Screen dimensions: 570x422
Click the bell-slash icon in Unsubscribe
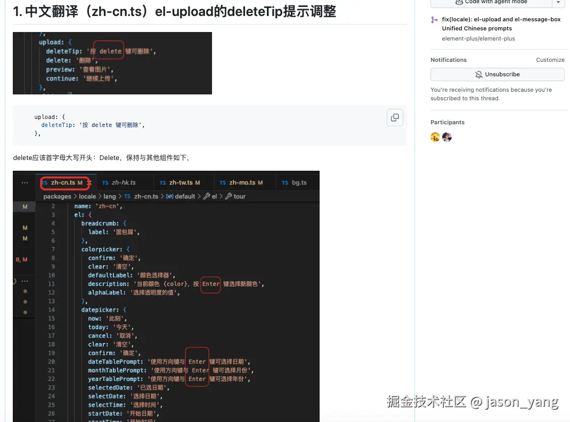479,74
